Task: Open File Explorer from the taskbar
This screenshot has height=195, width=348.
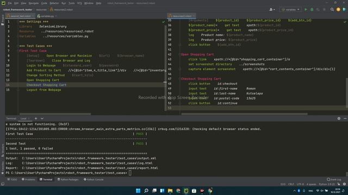Action: (x=170, y=191)
